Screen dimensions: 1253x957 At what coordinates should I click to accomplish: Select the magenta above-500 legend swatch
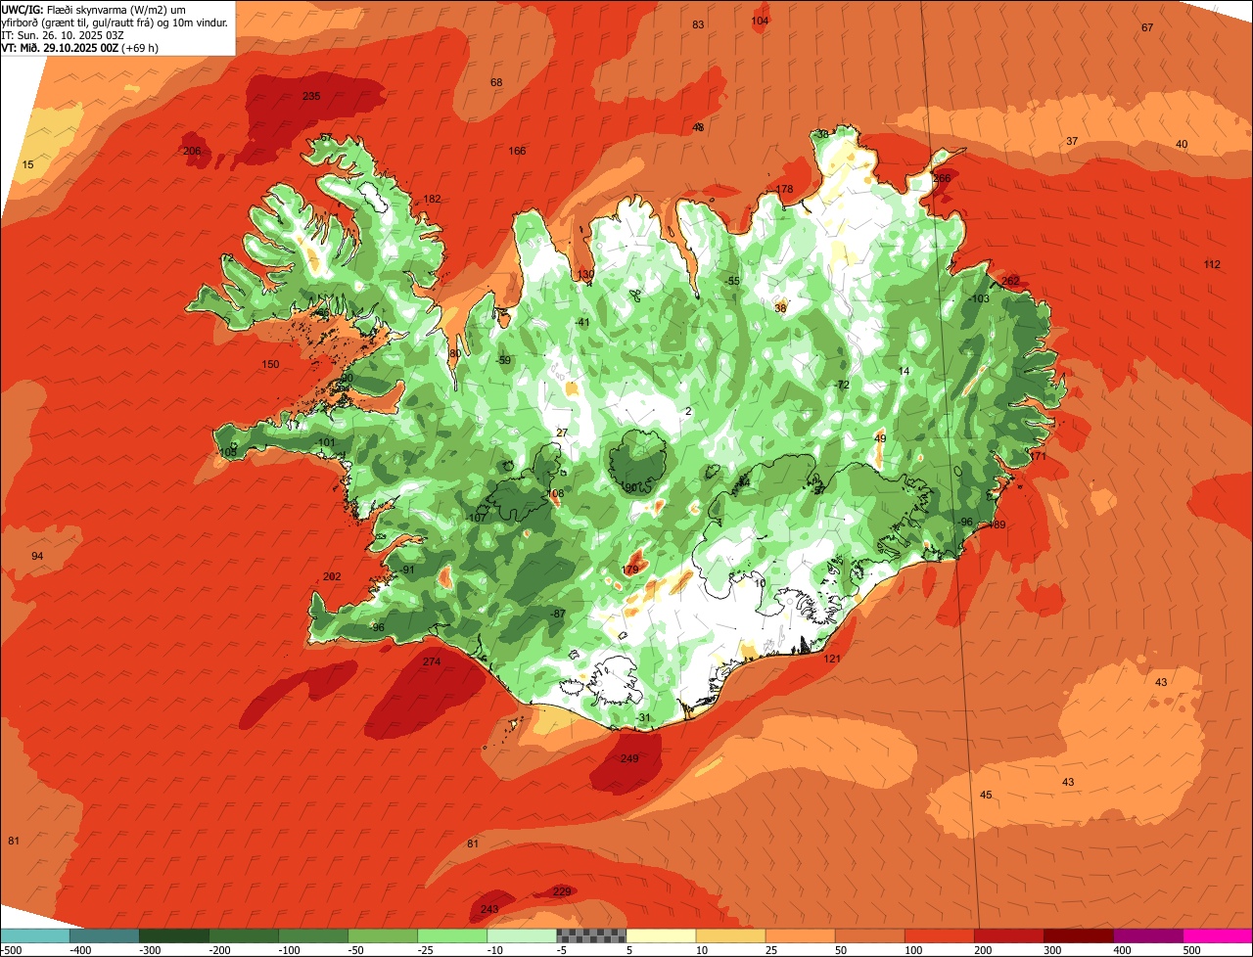pyautogui.click(x=1217, y=936)
